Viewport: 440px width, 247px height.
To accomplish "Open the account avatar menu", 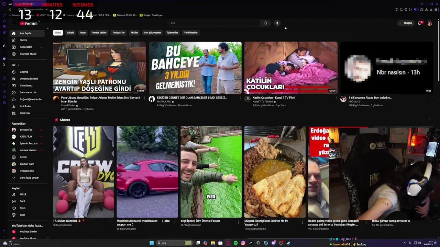I will tap(430, 23).
